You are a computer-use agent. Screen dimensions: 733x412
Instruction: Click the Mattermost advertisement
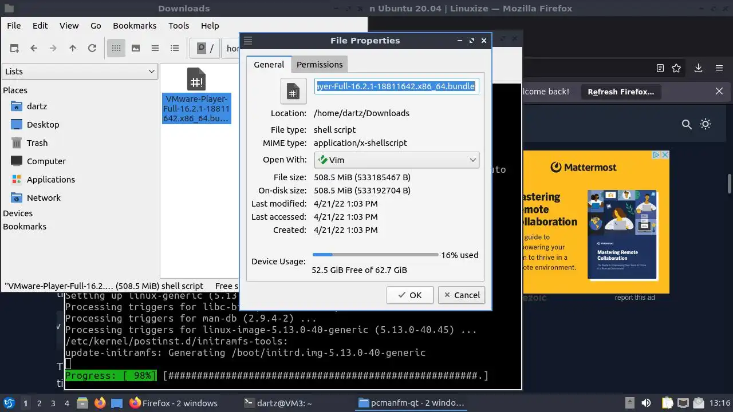coord(596,222)
